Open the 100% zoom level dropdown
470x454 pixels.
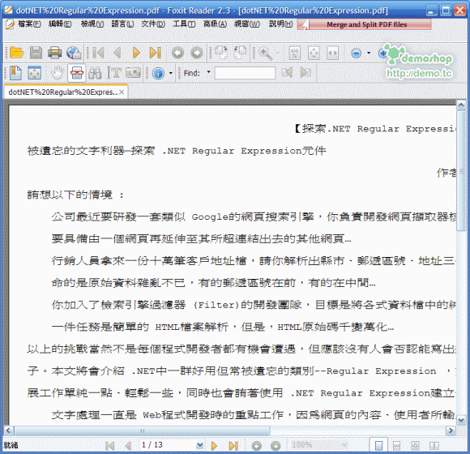pyautogui.click(x=344, y=445)
